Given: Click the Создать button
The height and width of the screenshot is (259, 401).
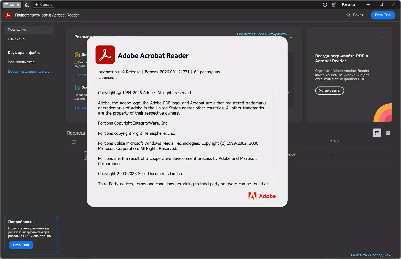Looking at the screenshot, I should [43, 5].
